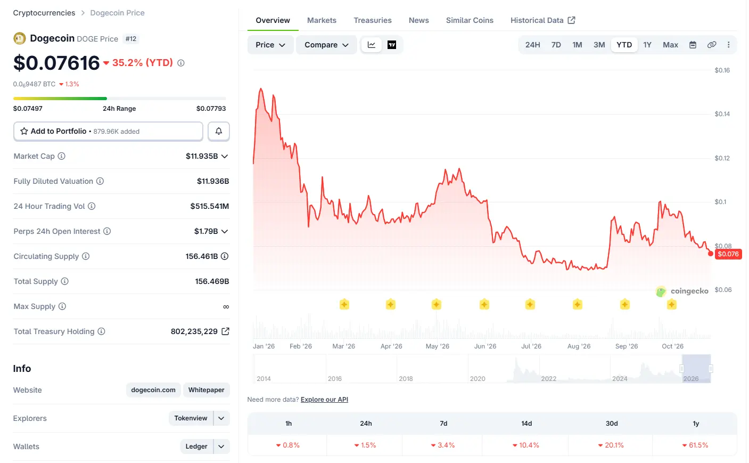Go to the News tab
The width and height of the screenshot is (749, 463).
(x=419, y=20)
